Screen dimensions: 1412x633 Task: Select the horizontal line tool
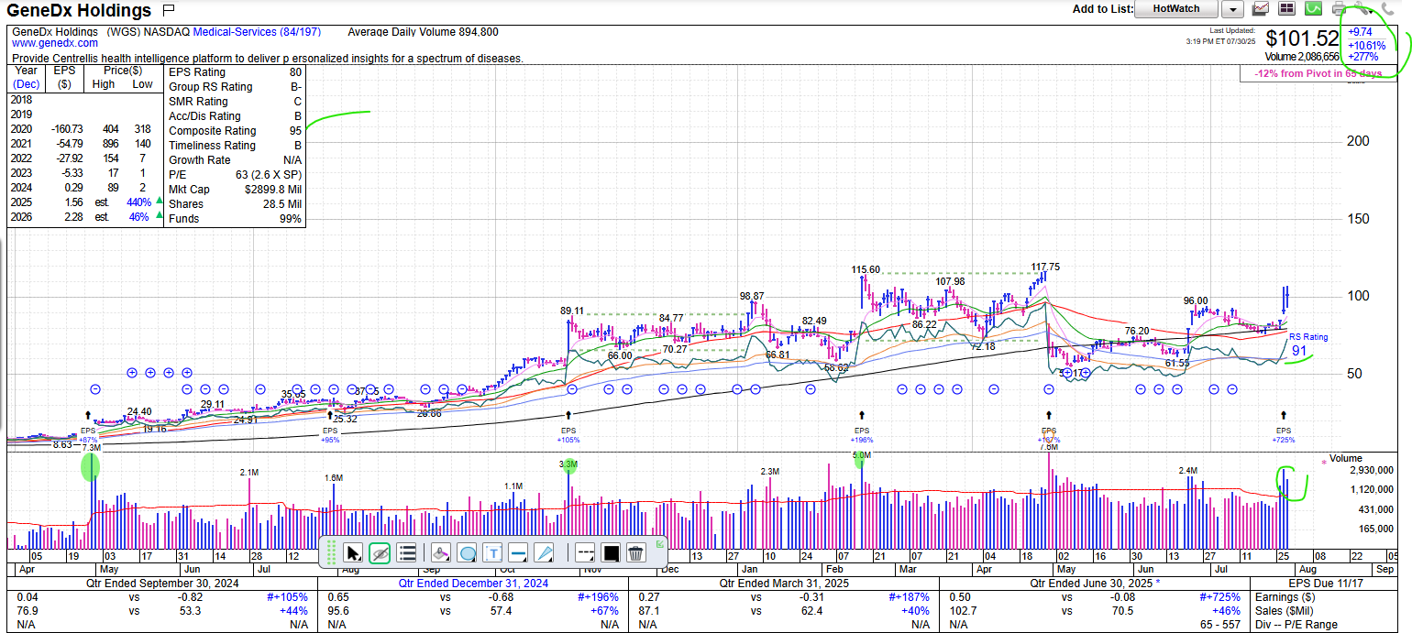[x=518, y=552]
